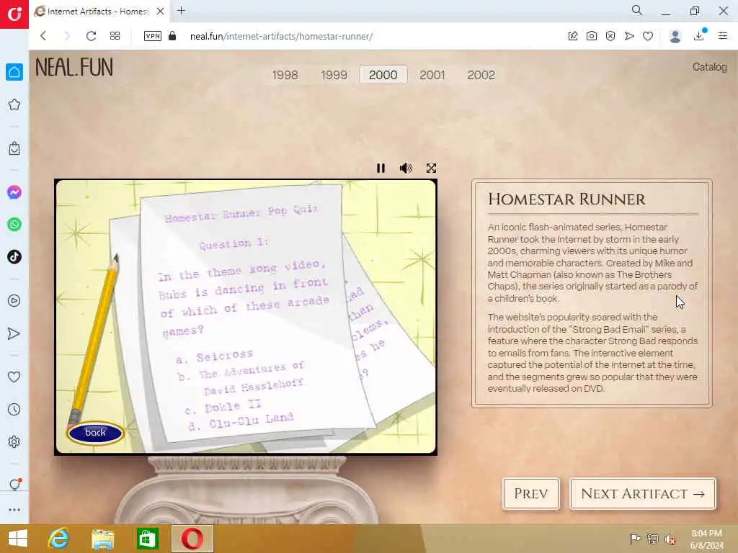Select the 1999 year tab
This screenshot has width=738, height=553.
coord(334,75)
